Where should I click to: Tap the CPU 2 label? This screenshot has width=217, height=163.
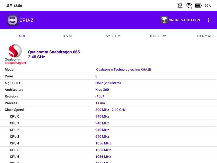(15, 130)
